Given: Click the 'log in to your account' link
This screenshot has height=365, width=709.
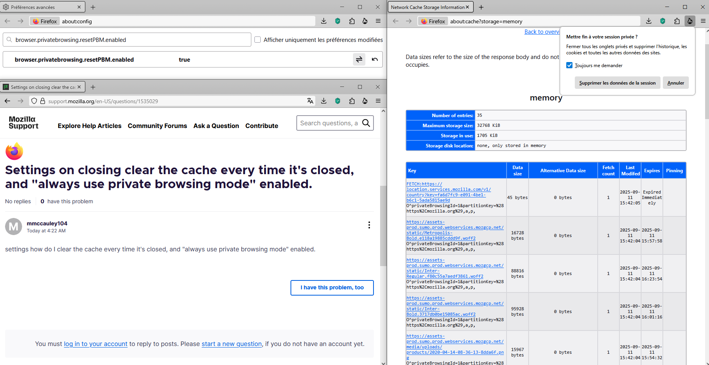Looking at the screenshot, I should [95, 344].
